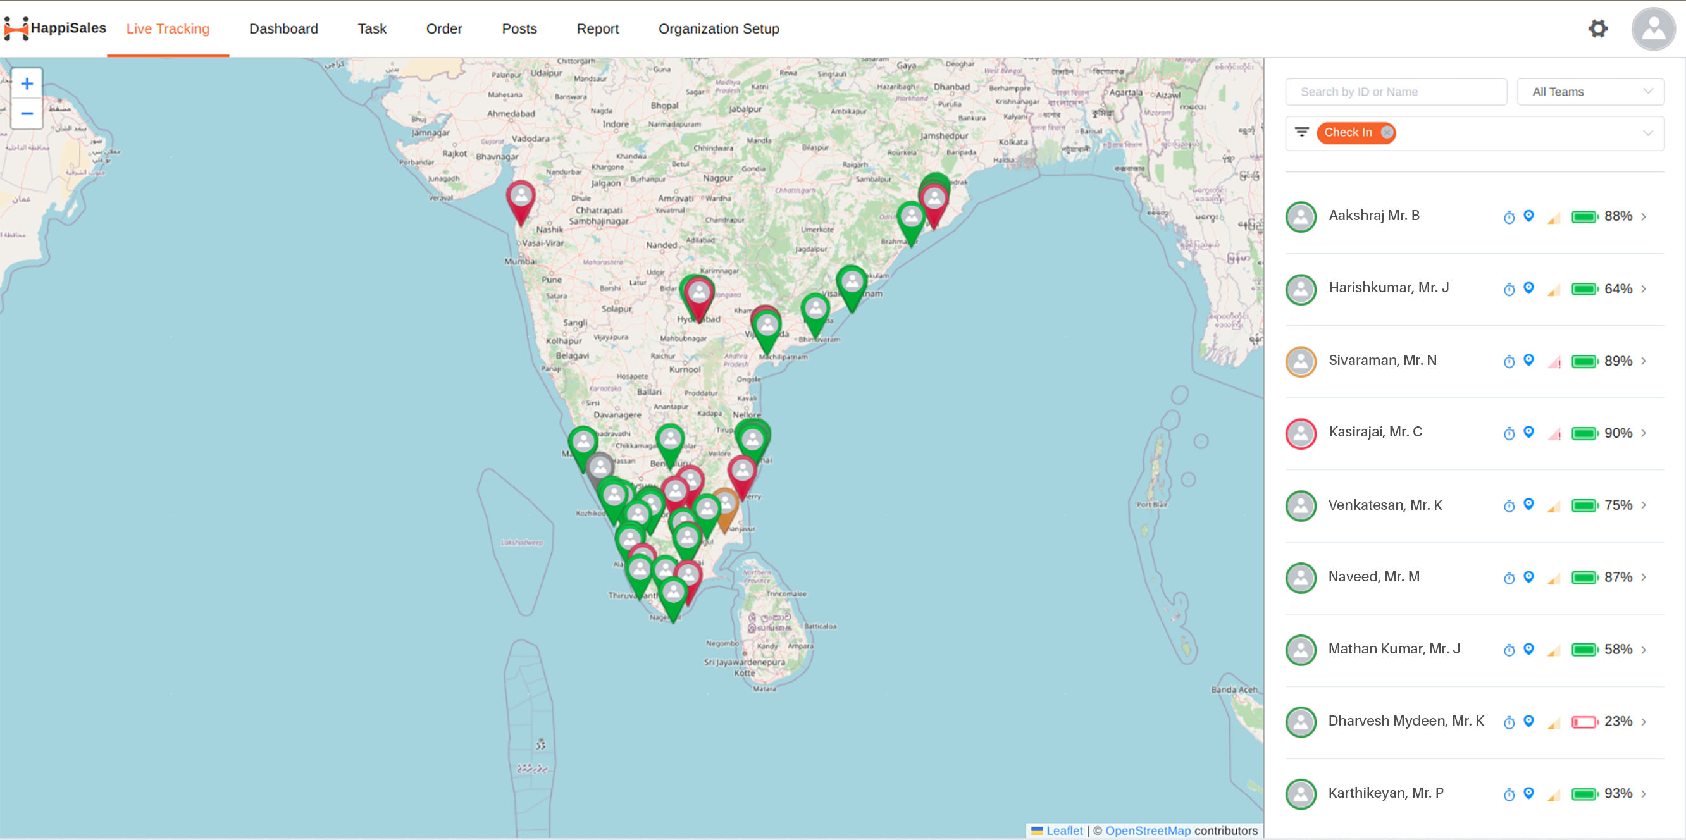Expand Karthikeyan, Mr. P details chevron
The height and width of the screenshot is (840, 1686).
[1644, 794]
